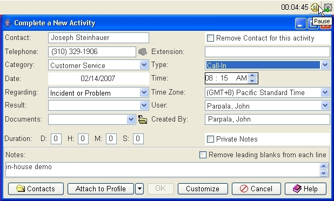Click Attach to Profile button
The width and height of the screenshot is (334, 201).
coord(101,189)
